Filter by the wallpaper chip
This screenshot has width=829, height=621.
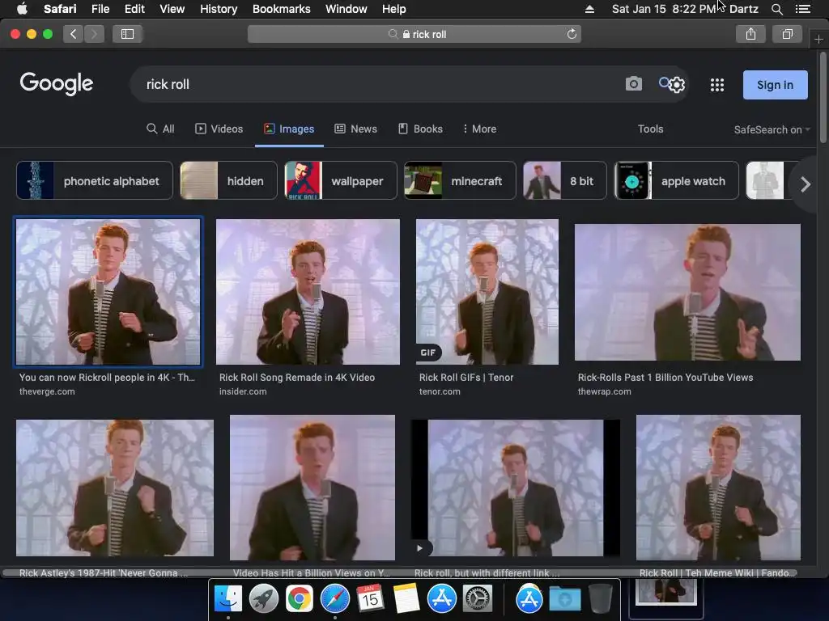[x=341, y=180]
